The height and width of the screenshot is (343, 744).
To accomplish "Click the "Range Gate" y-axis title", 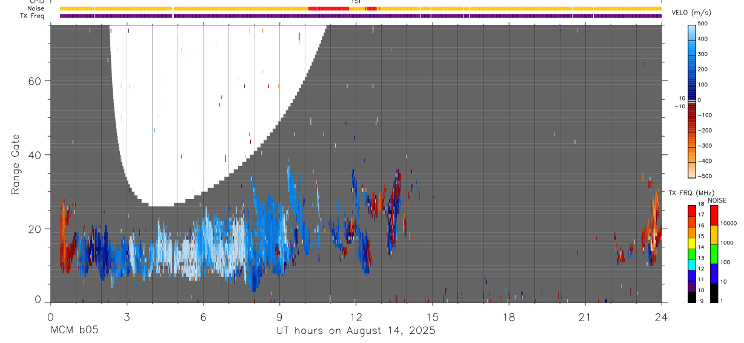I will (x=16, y=165).
